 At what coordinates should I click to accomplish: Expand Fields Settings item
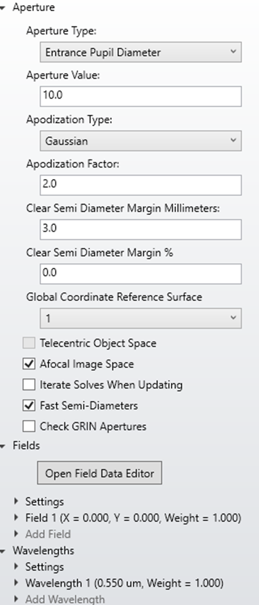point(16,501)
